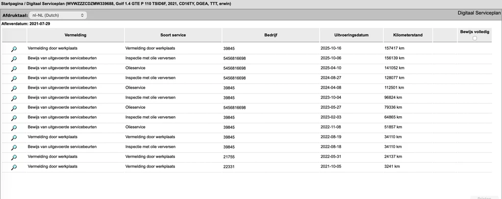This screenshot has width=502, height=199.
Task: Sort by the Bedrijf column header
Action: [x=271, y=35]
